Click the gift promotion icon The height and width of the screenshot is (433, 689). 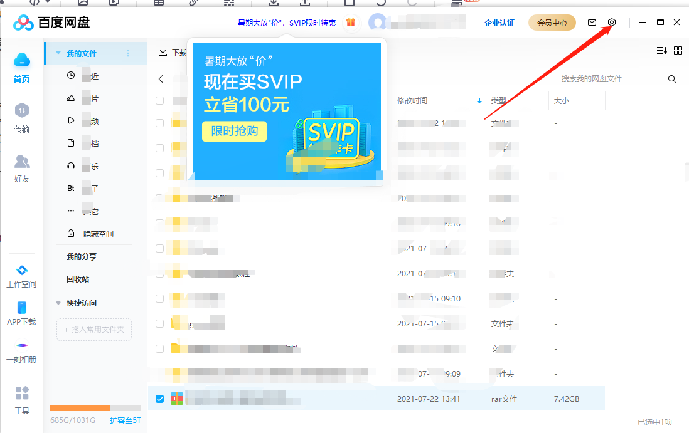click(x=351, y=23)
